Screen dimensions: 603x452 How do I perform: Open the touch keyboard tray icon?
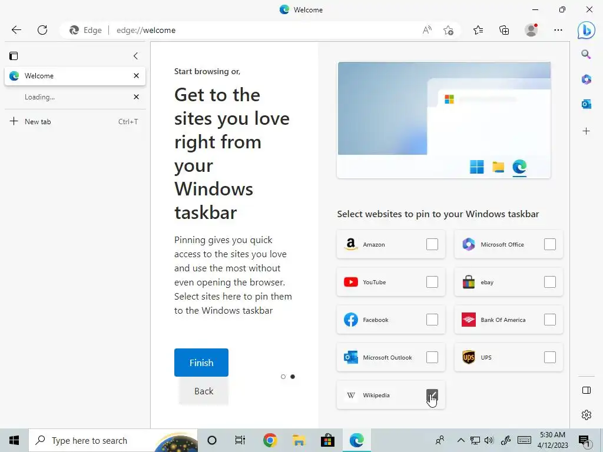tap(524, 440)
